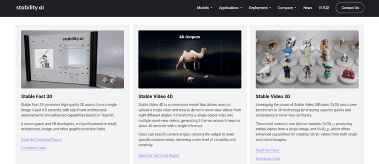
Task: Open the Stable Fast 3D preview image
Action: (72, 59)
